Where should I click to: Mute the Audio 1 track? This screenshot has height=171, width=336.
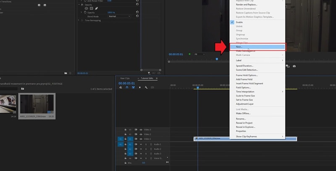point(141,144)
